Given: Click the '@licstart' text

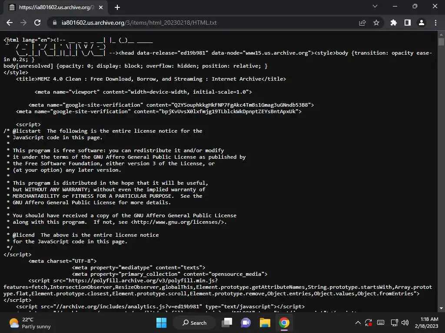Looking at the screenshot, I should tap(27, 131).
